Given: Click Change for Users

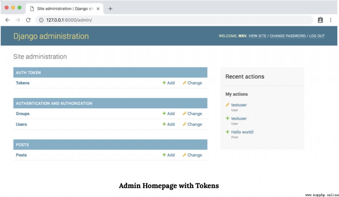Looking at the screenshot, I should (x=192, y=124).
